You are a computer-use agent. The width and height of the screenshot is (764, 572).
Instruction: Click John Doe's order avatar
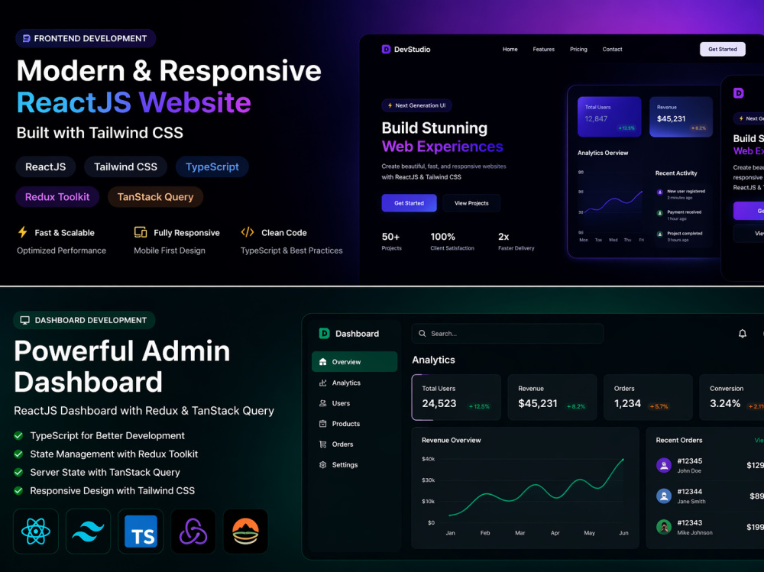[664, 465]
